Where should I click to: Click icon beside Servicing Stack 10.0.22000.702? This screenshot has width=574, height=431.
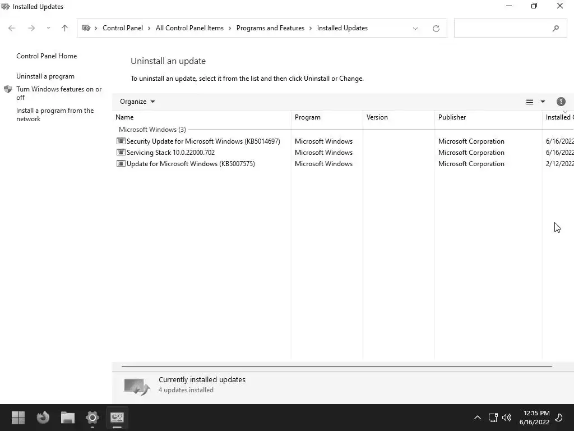point(121,152)
